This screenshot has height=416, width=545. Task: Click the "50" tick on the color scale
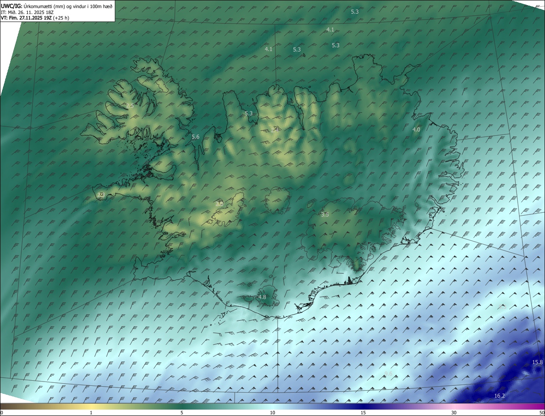[542, 413]
